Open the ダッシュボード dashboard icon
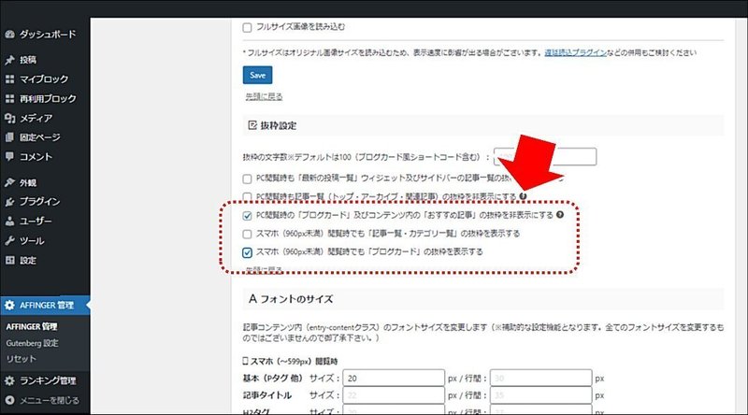This screenshot has width=748, height=415. 9,35
